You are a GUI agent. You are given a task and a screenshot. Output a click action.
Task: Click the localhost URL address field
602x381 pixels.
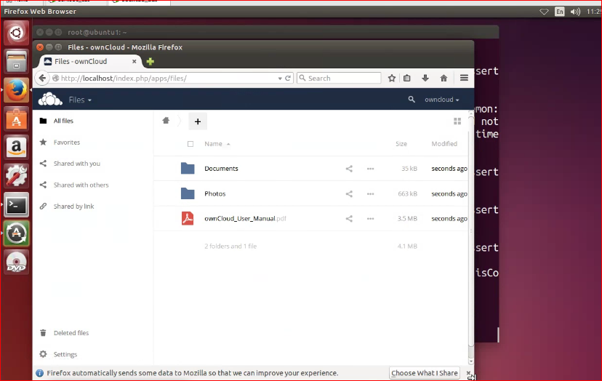(167, 78)
